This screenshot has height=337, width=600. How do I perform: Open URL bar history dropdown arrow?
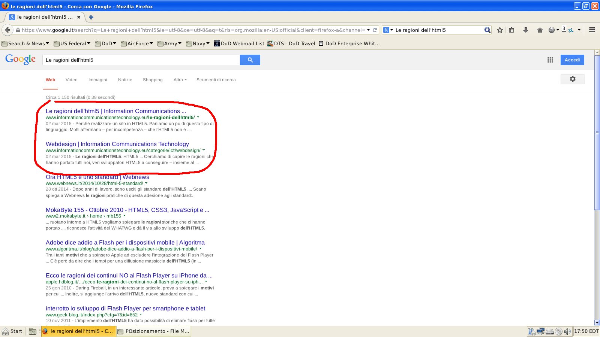pos(368,30)
